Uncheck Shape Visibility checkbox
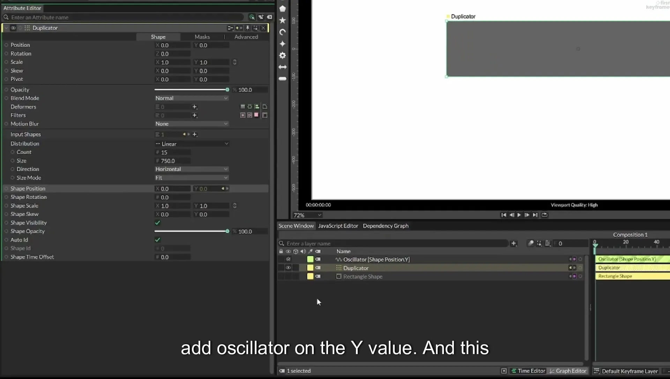 pyautogui.click(x=158, y=223)
